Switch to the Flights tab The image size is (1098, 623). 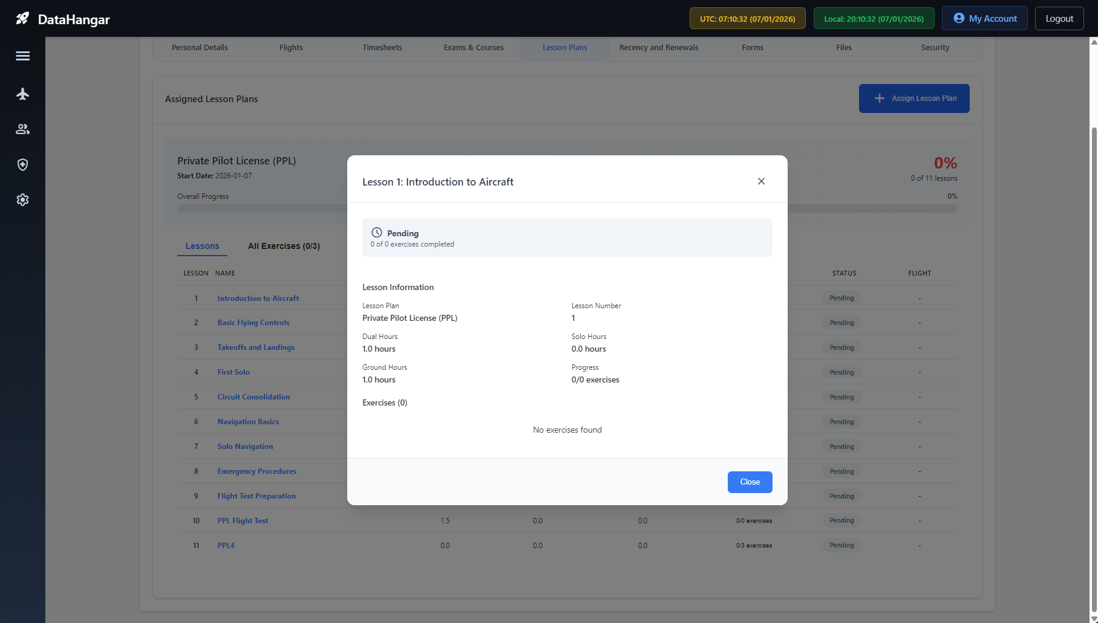(291, 48)
